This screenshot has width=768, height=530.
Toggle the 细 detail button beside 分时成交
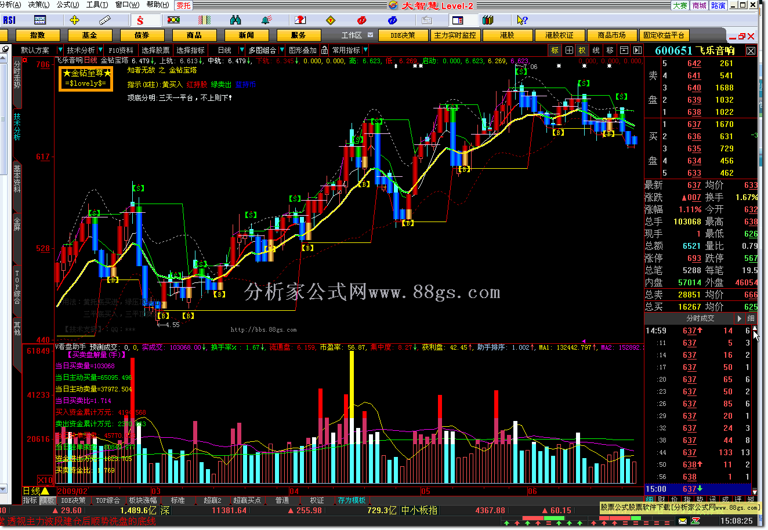click(x=751, y=318)
